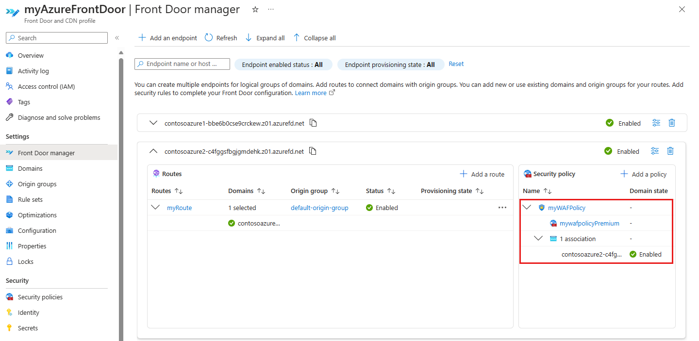Viewport: 699px width, 341px height.
Task: Open the myWAFPolicy link
Action: point(566,208)
